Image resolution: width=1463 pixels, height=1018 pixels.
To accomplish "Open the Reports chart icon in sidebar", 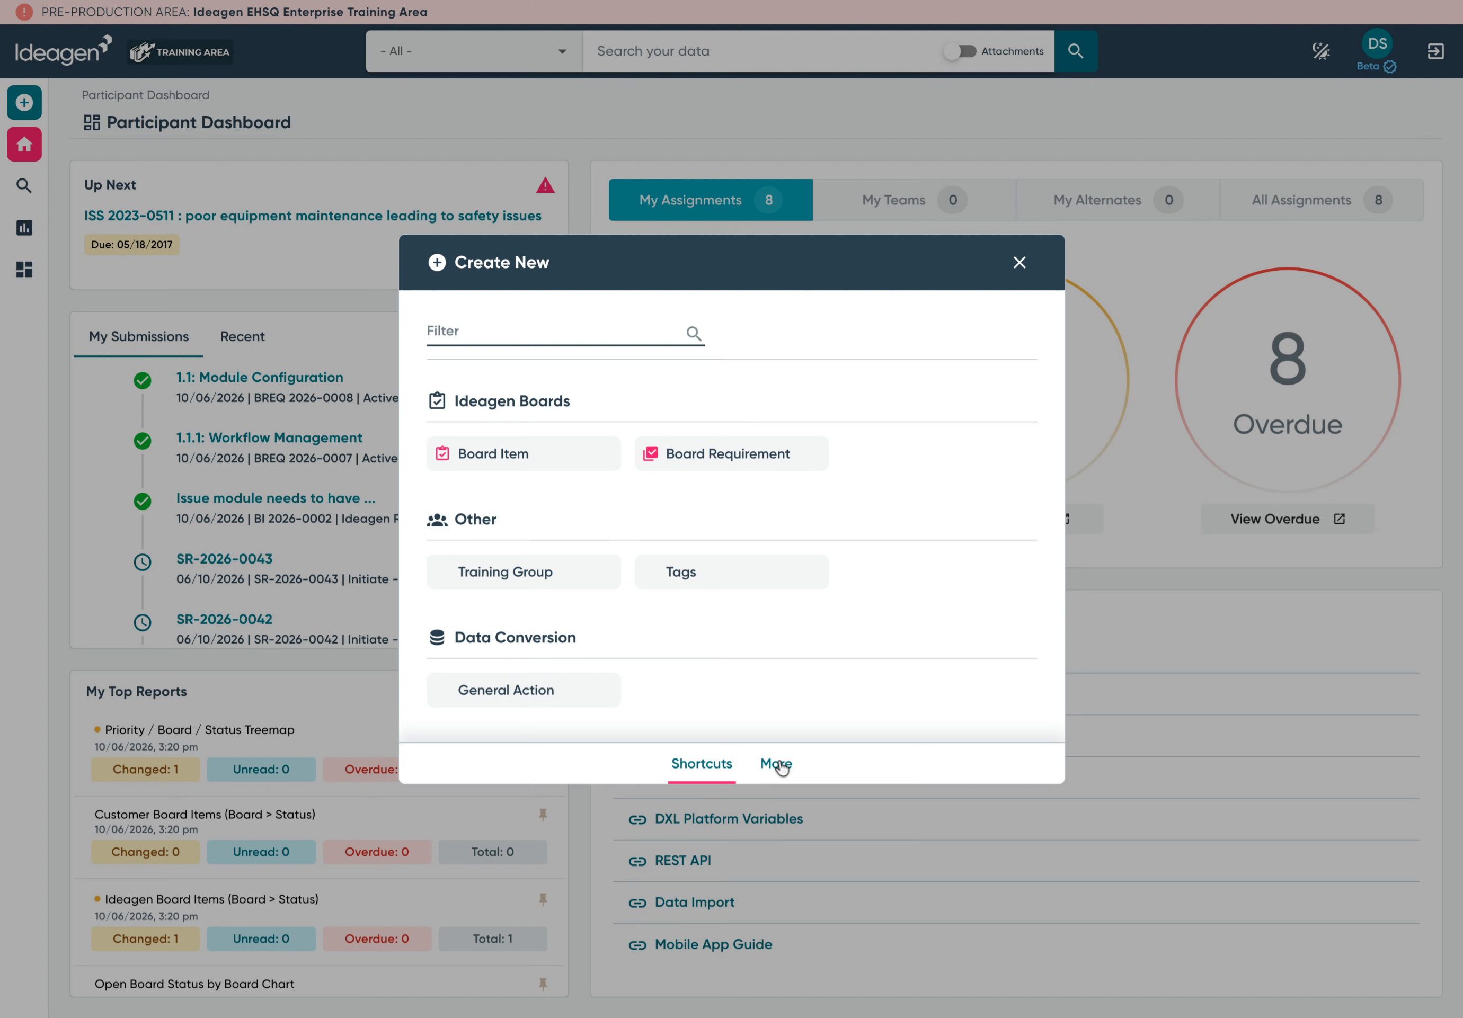I will pyautogui.click(x=24, y=228).
